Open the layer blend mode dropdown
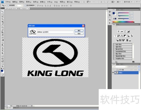Screen dimensions: 141x110 coord(120,67)
